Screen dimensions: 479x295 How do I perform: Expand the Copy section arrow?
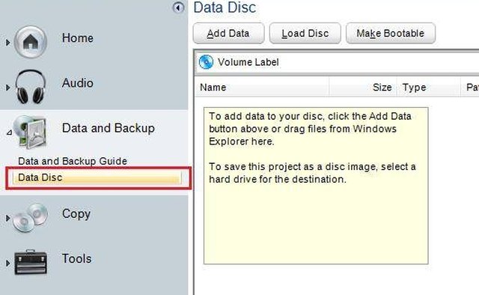pos(8,218)
